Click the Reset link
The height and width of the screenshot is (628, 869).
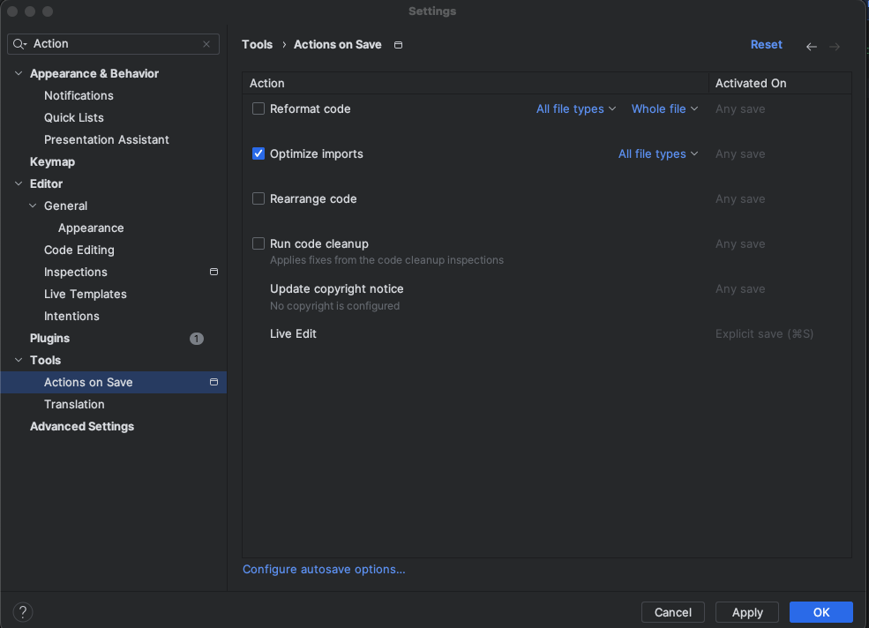(x=766, y=44)
